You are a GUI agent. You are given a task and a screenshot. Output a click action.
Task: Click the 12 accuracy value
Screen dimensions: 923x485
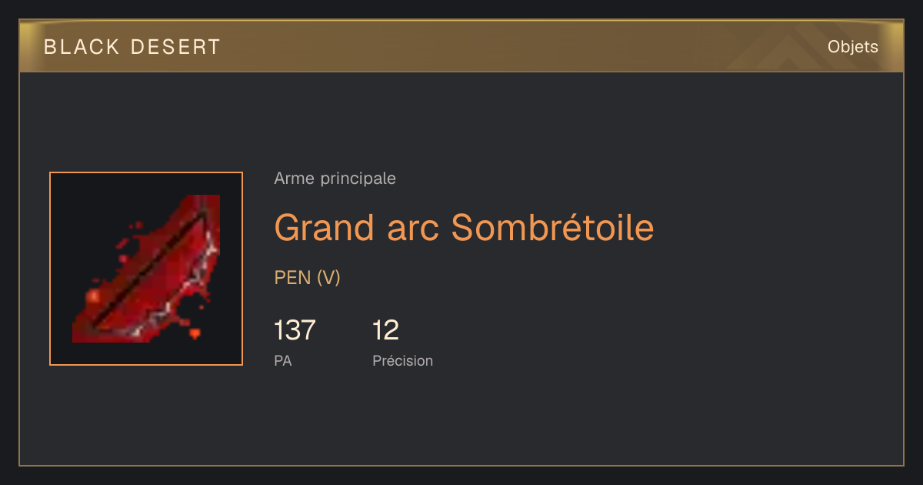385,330
